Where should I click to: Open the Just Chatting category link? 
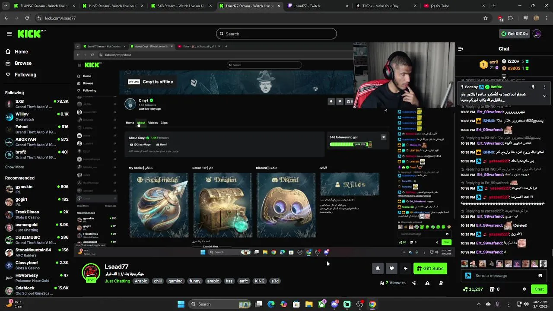[118, 281]
